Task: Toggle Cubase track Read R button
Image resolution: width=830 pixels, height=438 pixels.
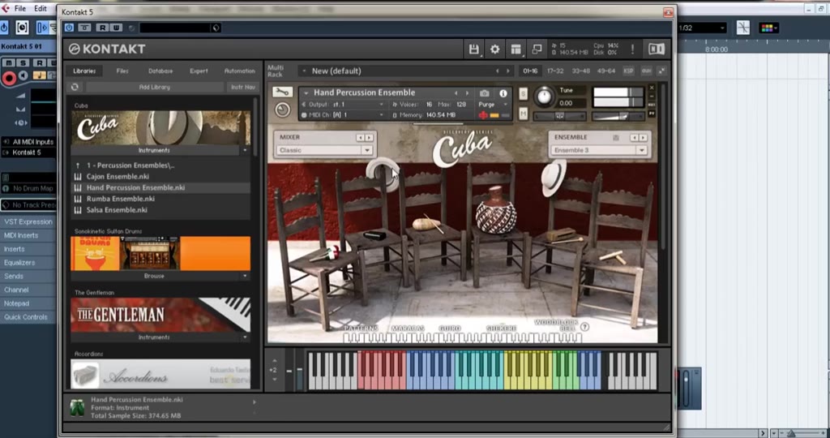Action: pos(40,63)
